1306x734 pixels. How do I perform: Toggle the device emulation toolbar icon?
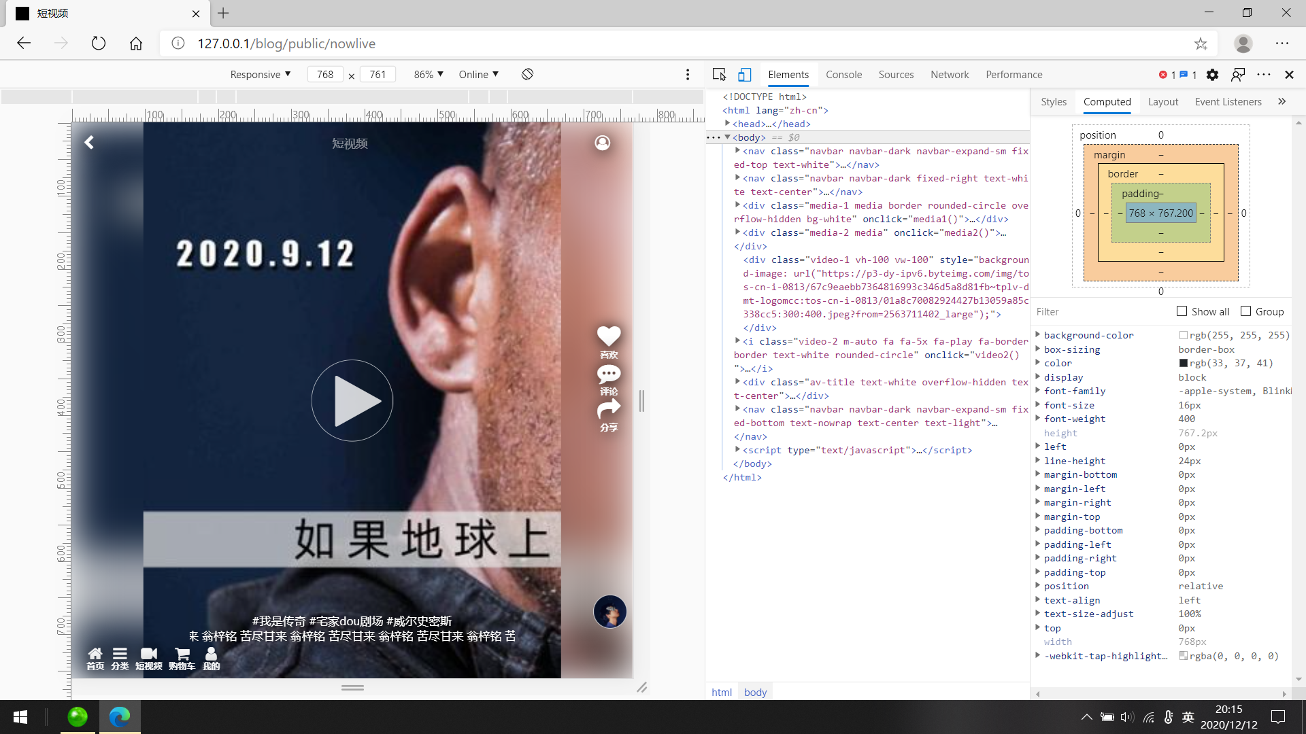tap(745, 75)
